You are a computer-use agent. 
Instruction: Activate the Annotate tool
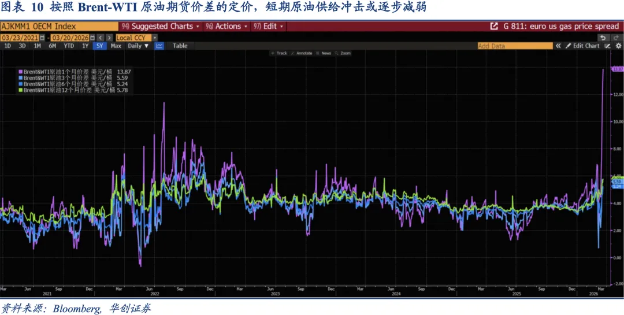pos(302,53)
